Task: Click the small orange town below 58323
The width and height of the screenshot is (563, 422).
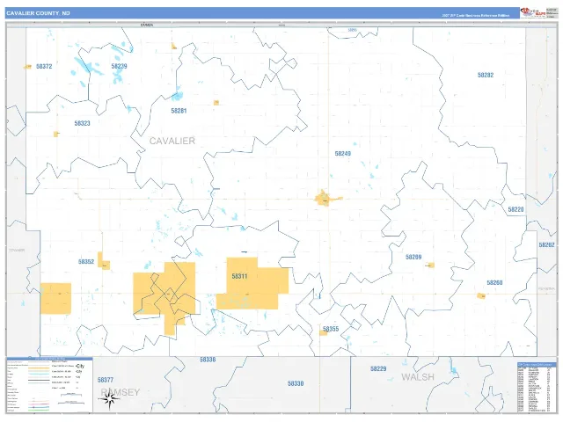Action: 56,135
